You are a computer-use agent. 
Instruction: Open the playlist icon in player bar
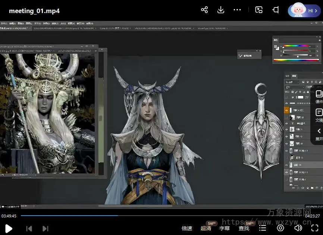point(263,228)
